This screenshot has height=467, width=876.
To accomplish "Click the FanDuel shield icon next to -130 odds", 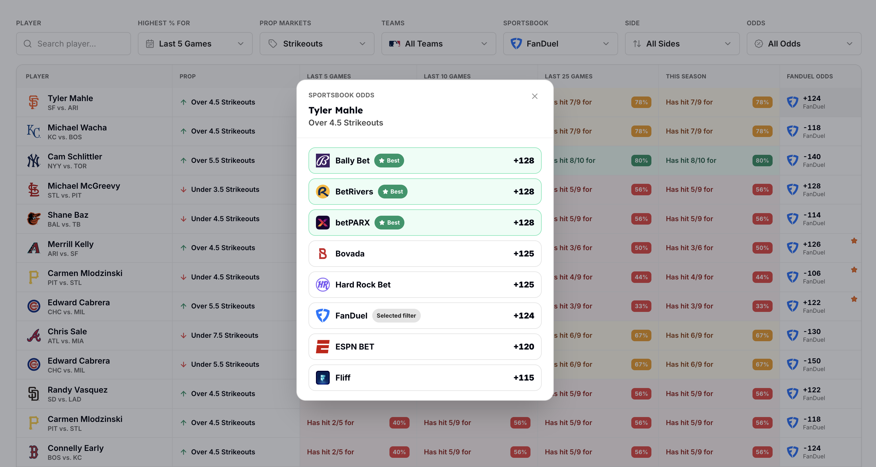I will (792, 335).
